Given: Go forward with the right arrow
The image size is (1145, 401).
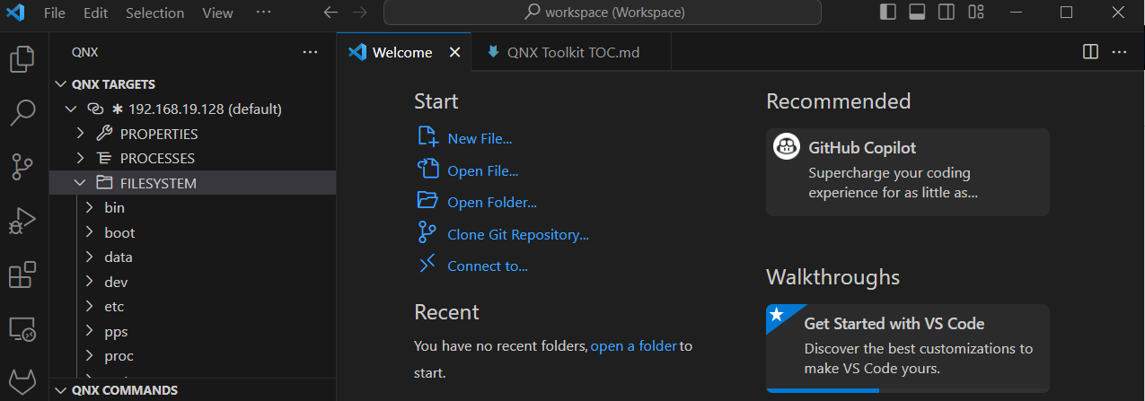Looking at the screenshot, I should pos(360,13).
